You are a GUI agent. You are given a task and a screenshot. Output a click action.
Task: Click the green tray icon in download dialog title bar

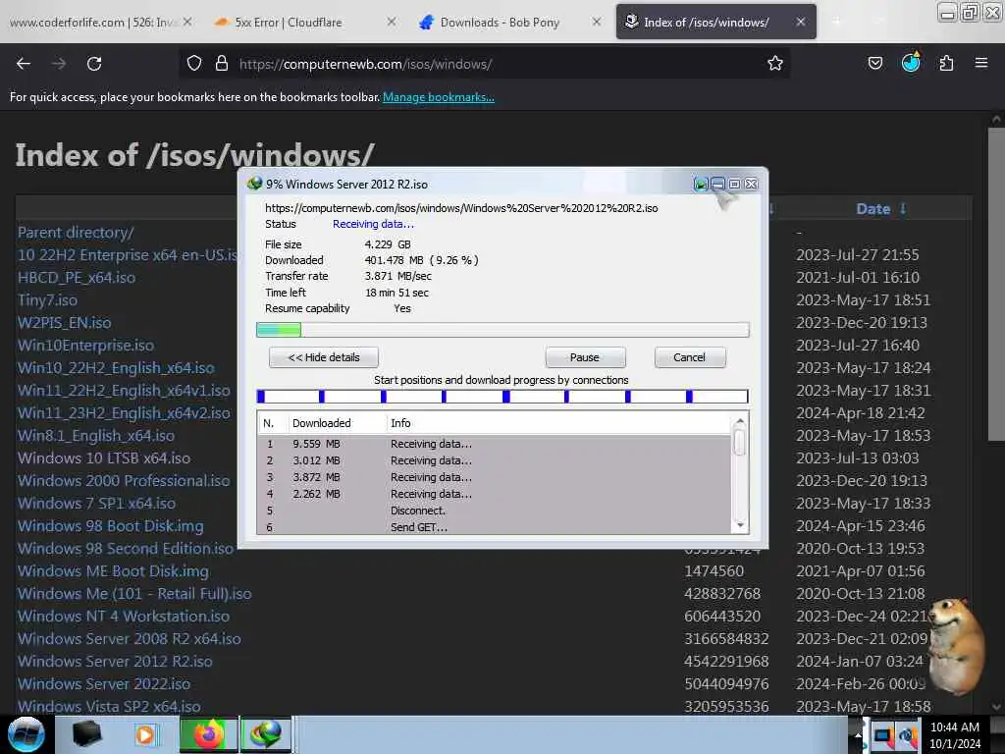click(x=701, y=185)
